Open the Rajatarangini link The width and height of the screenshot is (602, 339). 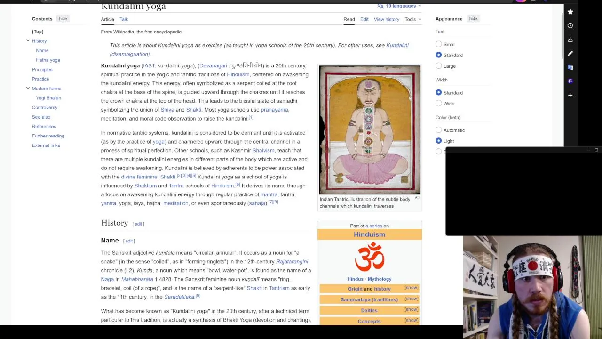click(x=292, y=261)
